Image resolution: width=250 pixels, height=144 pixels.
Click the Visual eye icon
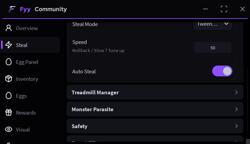click(x=8, y=129)
